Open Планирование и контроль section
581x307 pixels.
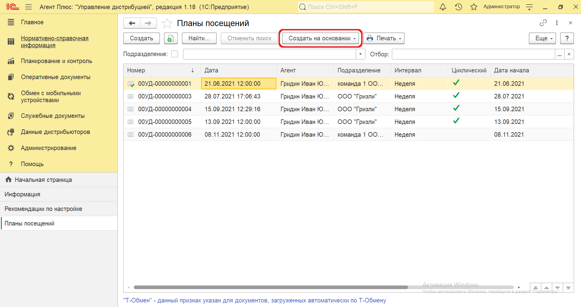click(x=56, y=61)
